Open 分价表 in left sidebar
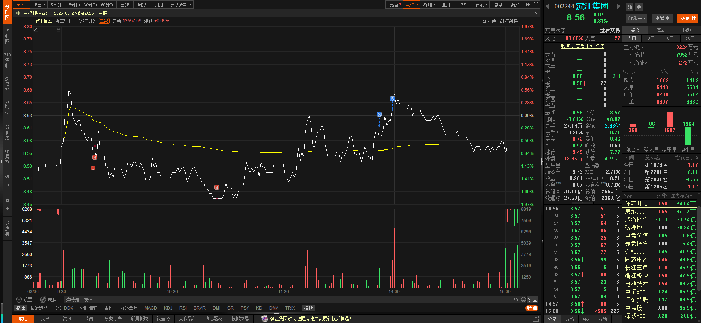 tap(7, 132)
